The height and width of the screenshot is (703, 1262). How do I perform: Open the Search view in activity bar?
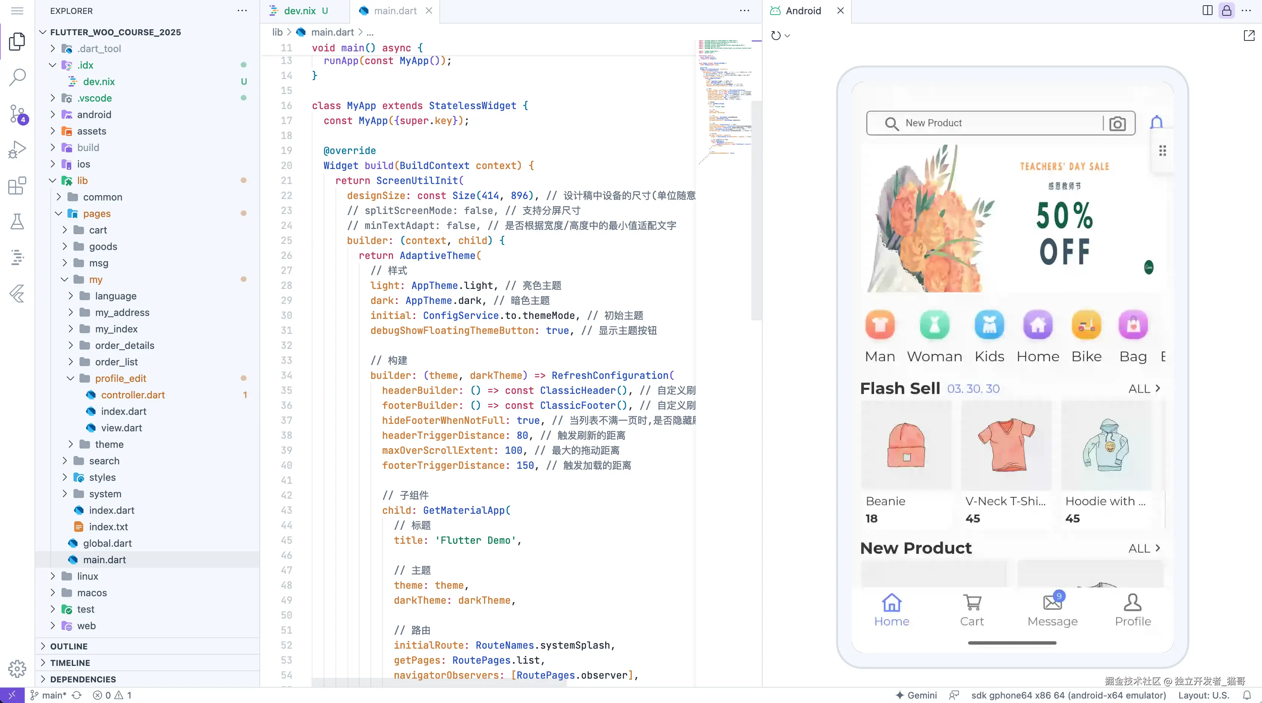point(18,77)
